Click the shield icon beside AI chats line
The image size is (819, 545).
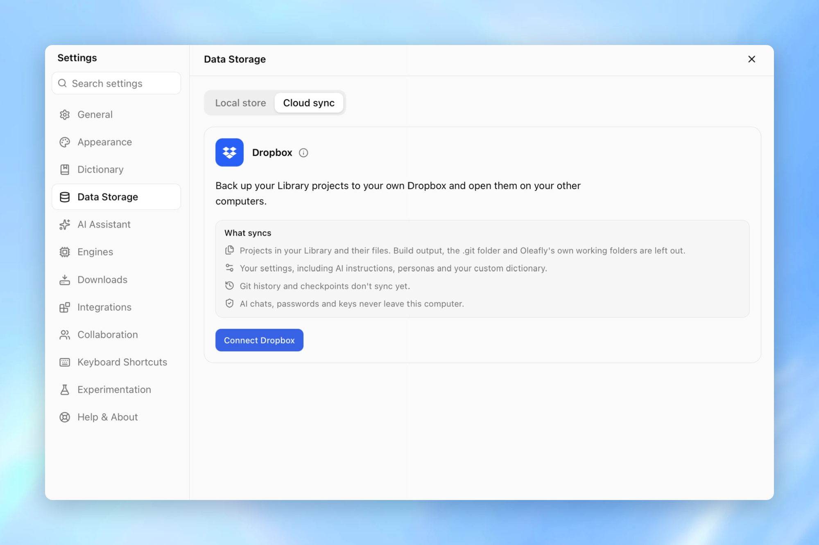(230, 303)
